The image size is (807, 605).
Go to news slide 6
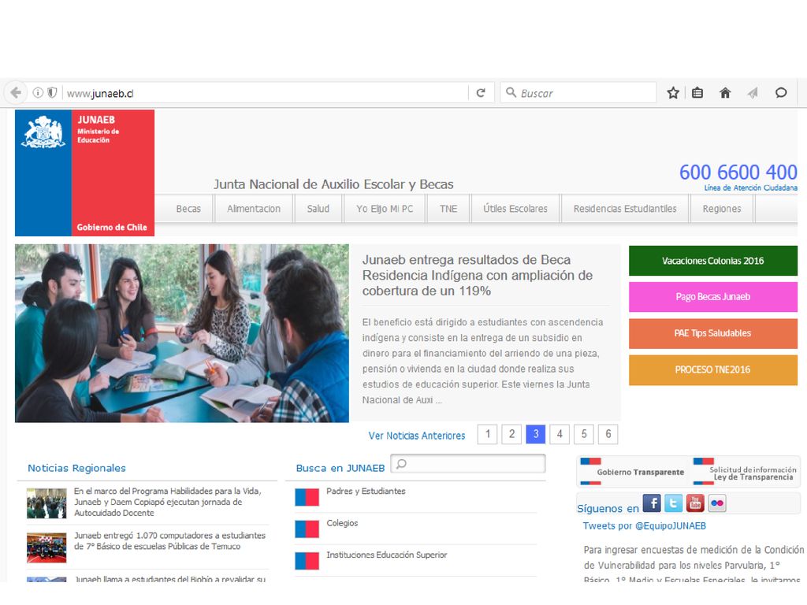click(x=608, y=434)
